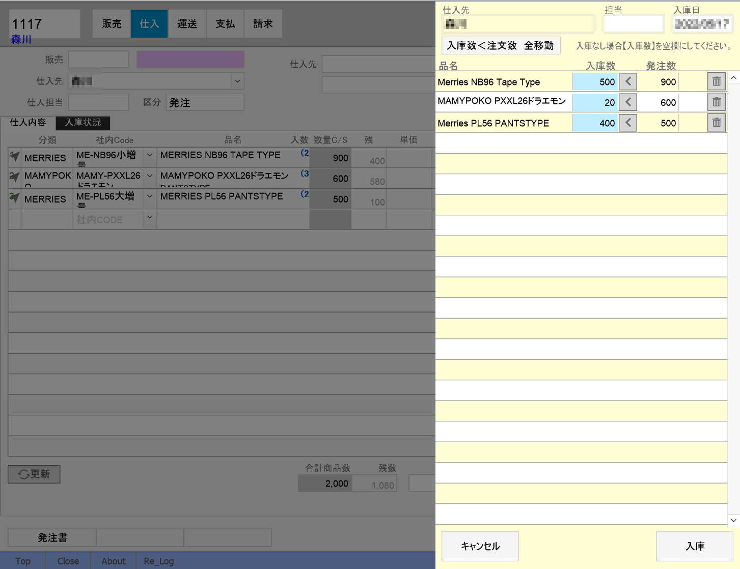The height and width of the screenshot is (569, 740).
Task: Click the Merries PL56 PANTSTYPE name in receiving list
Action: coord(494,123)
